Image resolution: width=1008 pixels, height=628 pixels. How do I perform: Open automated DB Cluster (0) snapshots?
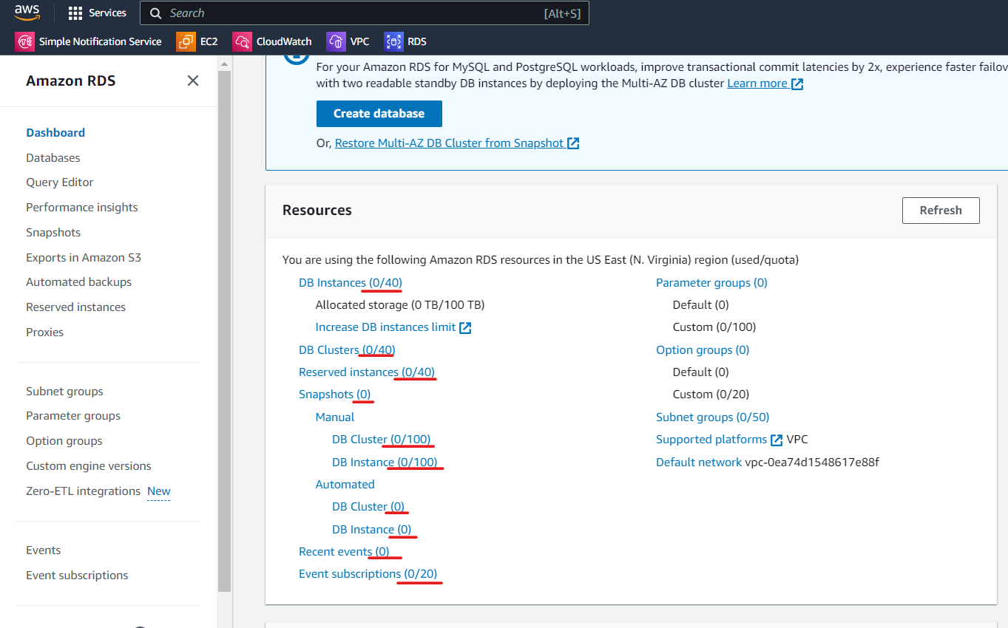coord(368,507)
